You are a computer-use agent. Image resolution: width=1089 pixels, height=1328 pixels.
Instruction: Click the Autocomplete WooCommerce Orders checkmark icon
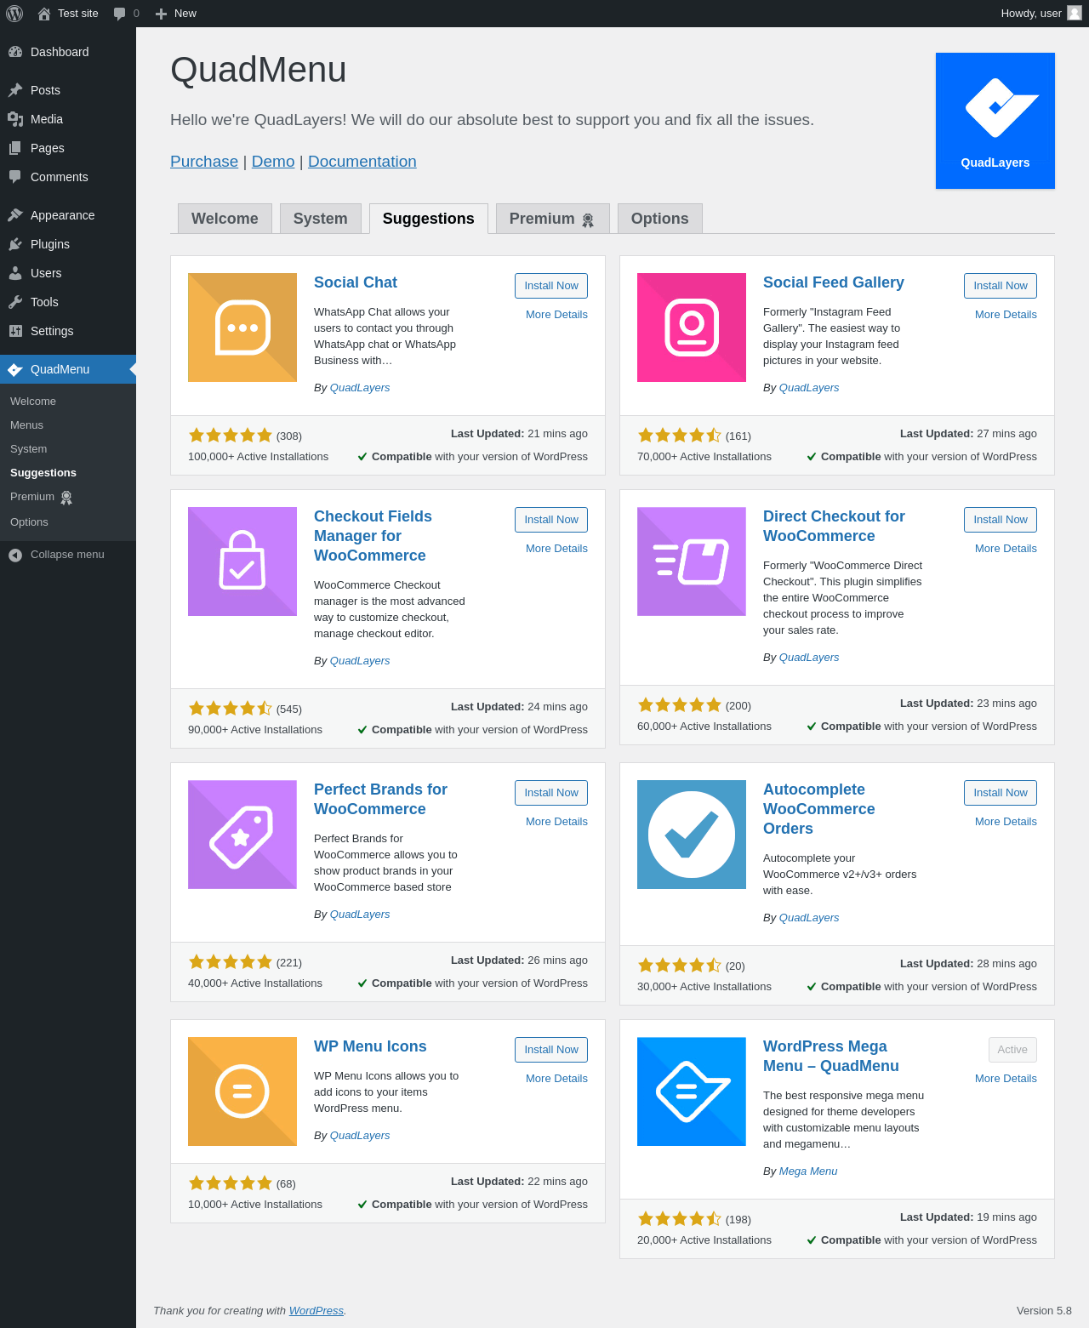[692, 835]
